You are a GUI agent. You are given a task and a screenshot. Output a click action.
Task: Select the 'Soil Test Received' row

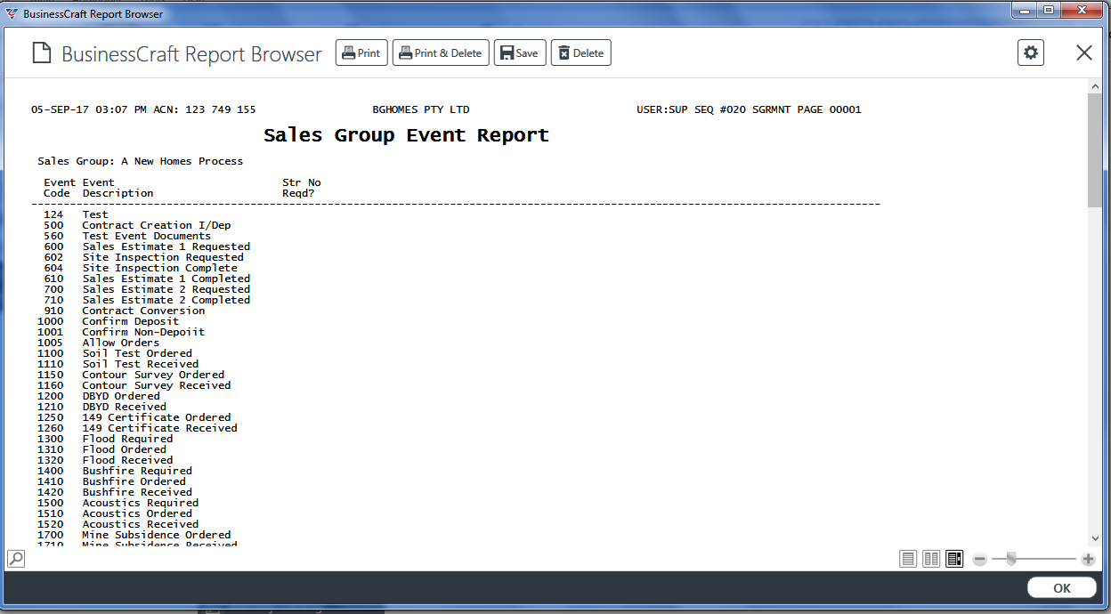click(x=141, y=364)
